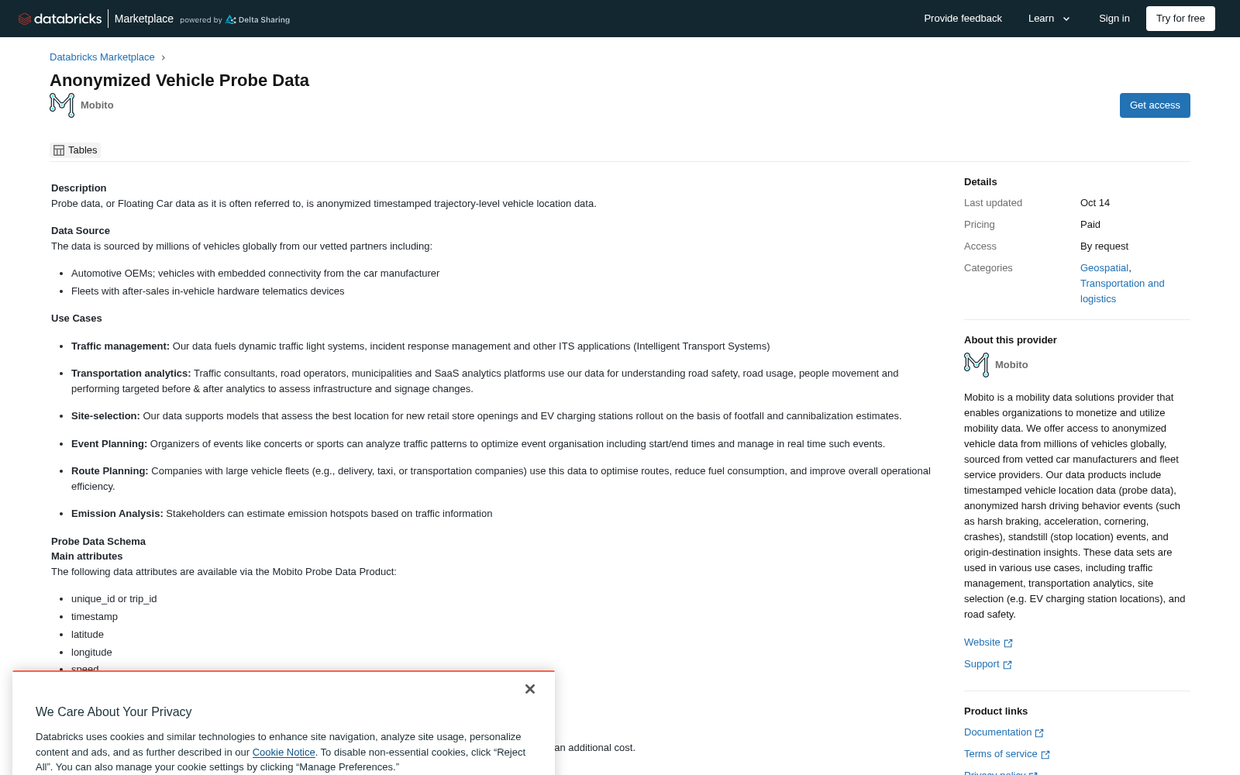Expand the Learn dropdown menu
This screenshot has width=1240, height=775.
coord(1049,19)
